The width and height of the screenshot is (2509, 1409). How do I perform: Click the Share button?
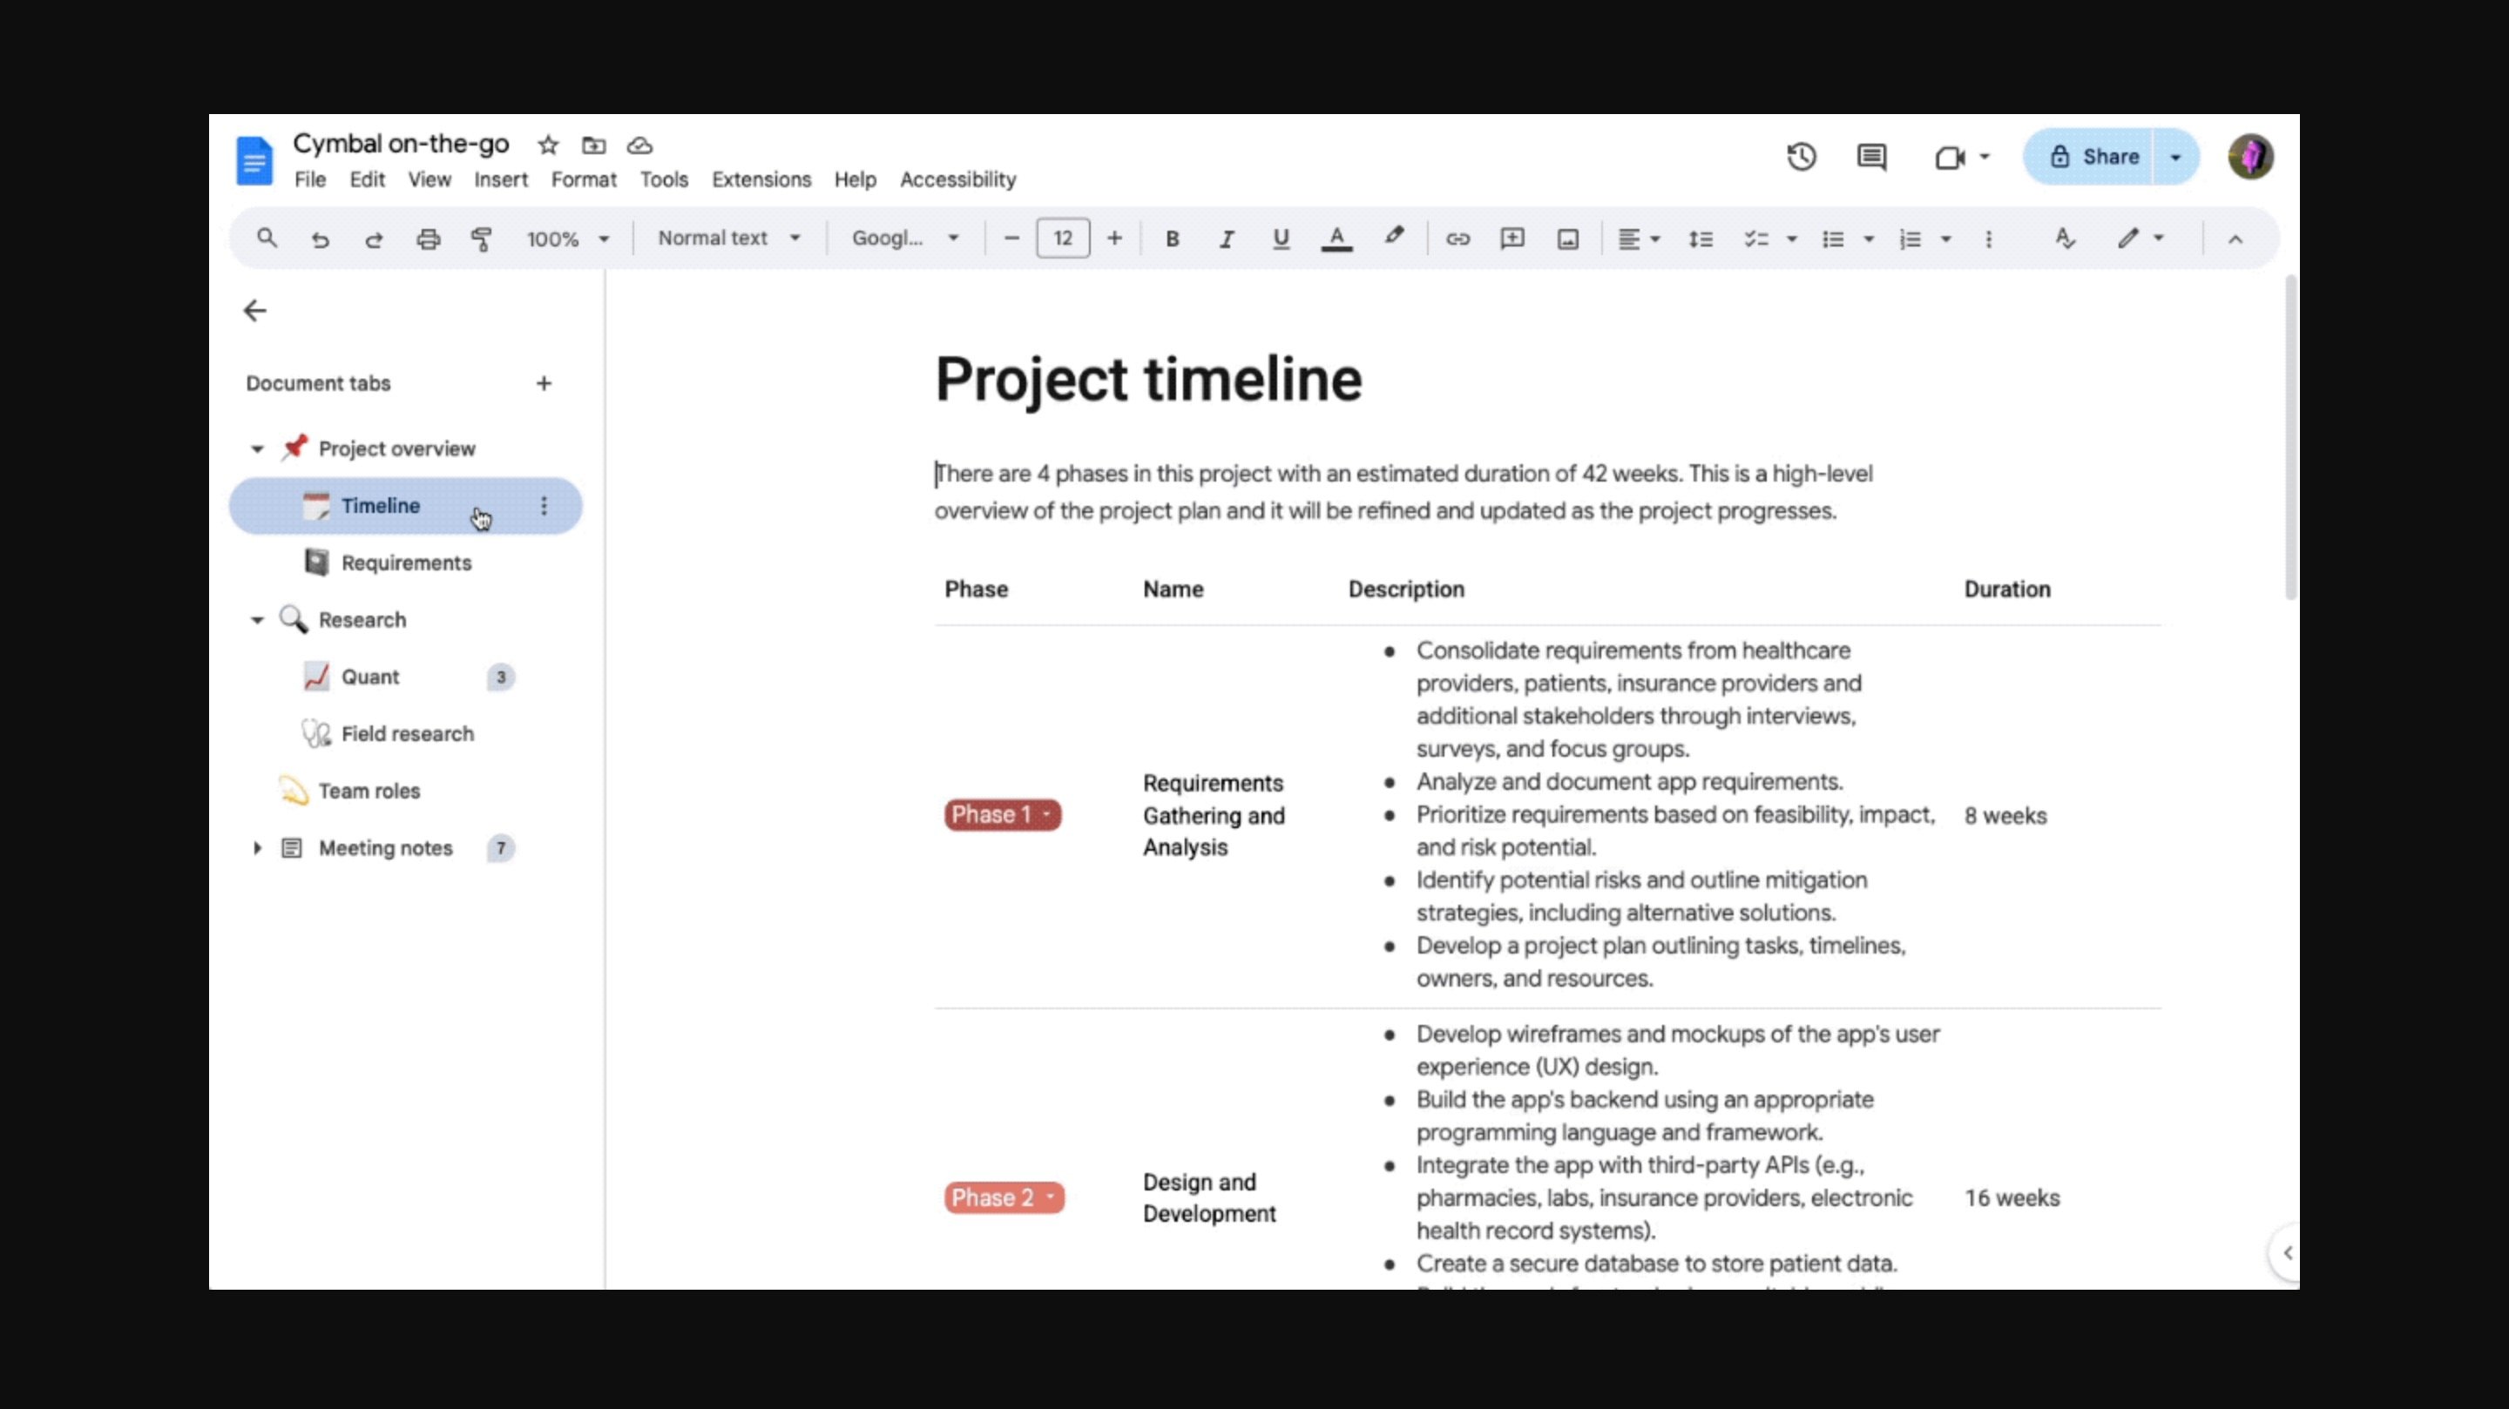[2090, 157]
